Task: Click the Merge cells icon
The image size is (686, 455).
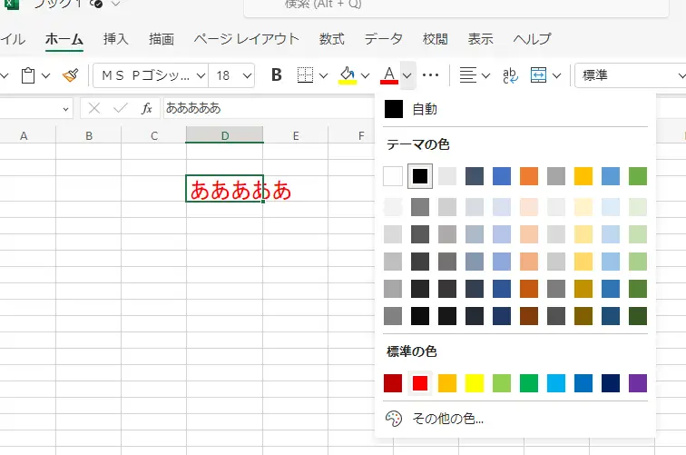Action: [x=538, y=75]
